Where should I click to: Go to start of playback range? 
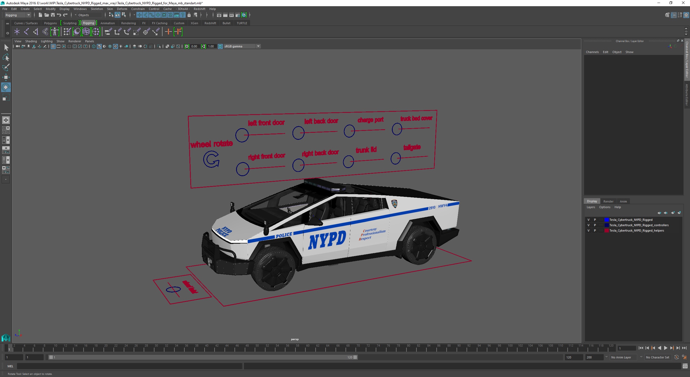[641, 348]
